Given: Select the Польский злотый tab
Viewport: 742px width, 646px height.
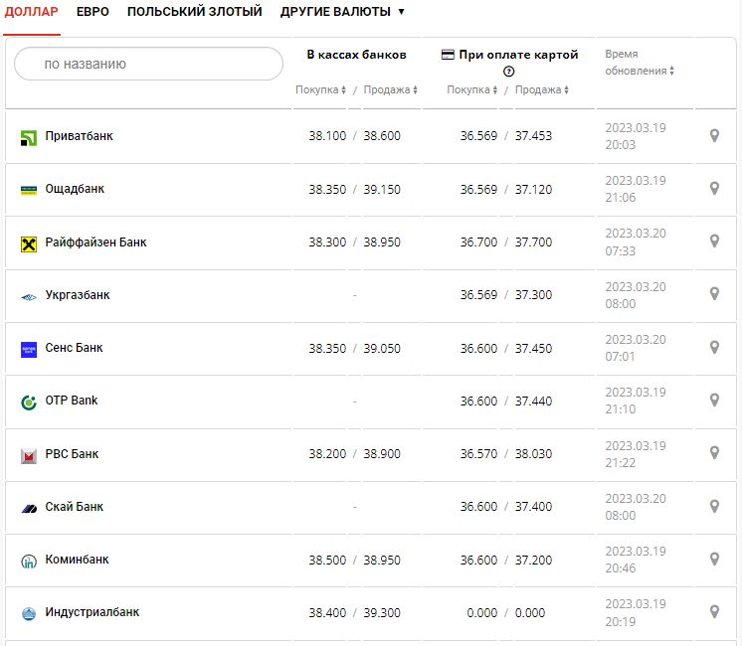Looking at the screenshot, I should (x=194, y=12).
